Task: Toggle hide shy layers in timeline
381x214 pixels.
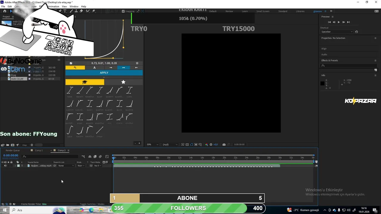Action: point(90,157)
